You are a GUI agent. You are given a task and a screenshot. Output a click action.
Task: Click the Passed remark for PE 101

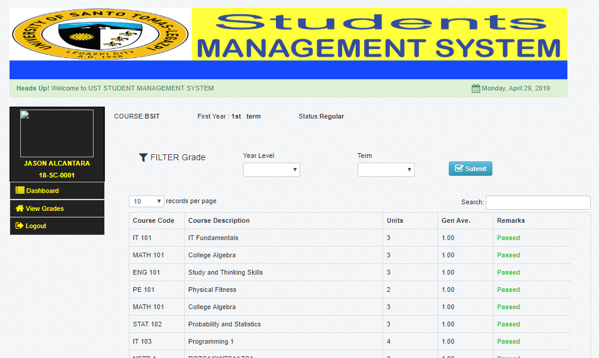coord(508,289)
